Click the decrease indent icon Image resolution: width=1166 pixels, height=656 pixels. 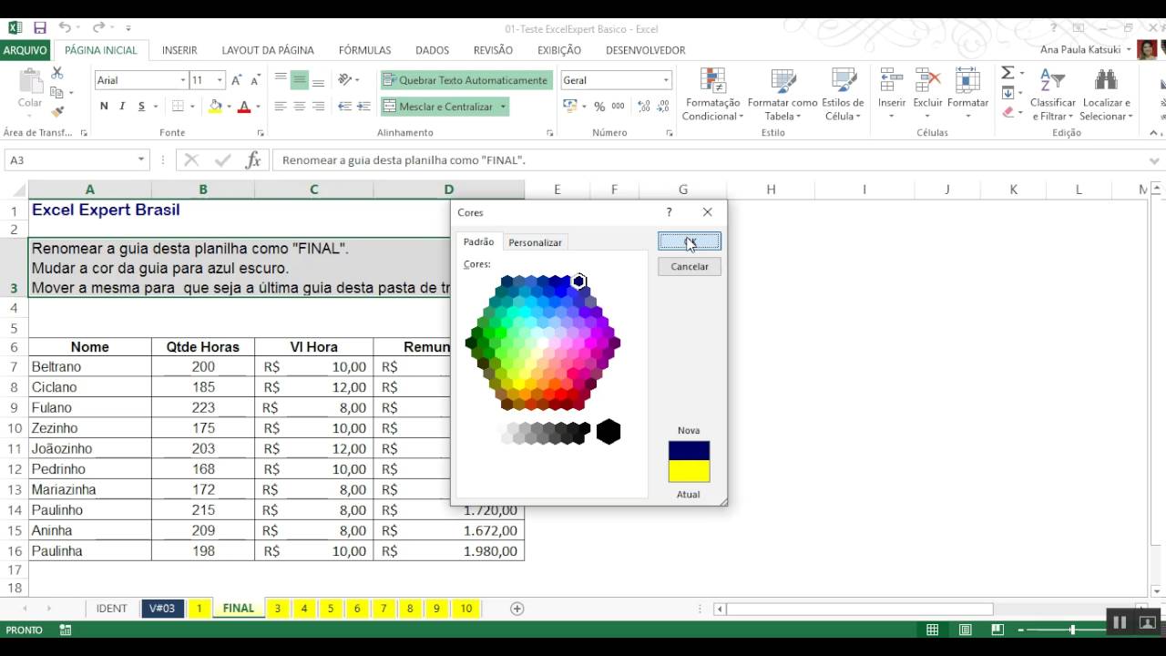(344, 107)
